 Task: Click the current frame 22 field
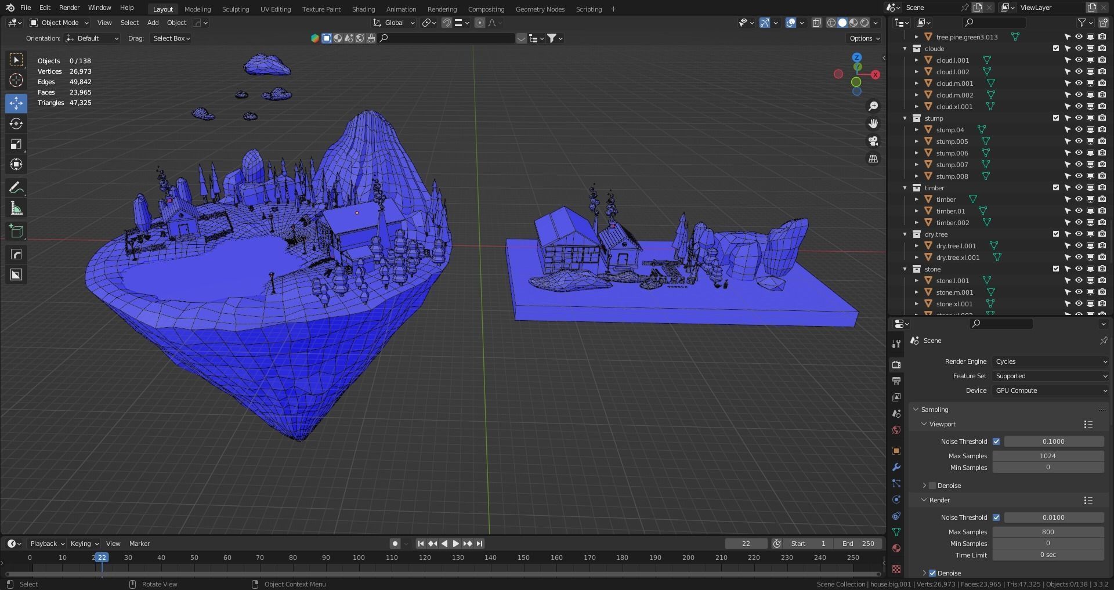click(746, 544)
